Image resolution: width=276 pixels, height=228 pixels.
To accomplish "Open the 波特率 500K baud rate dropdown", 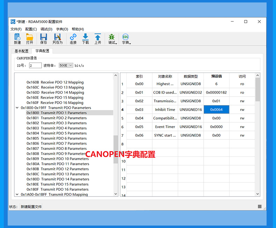I will pos(66,65).
